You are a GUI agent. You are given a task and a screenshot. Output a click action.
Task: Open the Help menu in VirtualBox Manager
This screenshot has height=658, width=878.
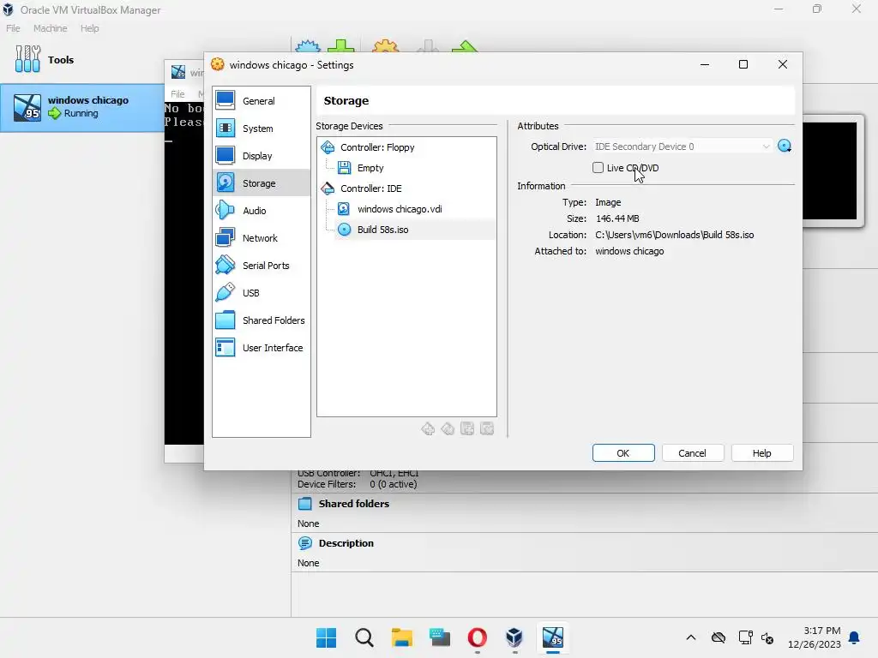click(x=89, y=28)
